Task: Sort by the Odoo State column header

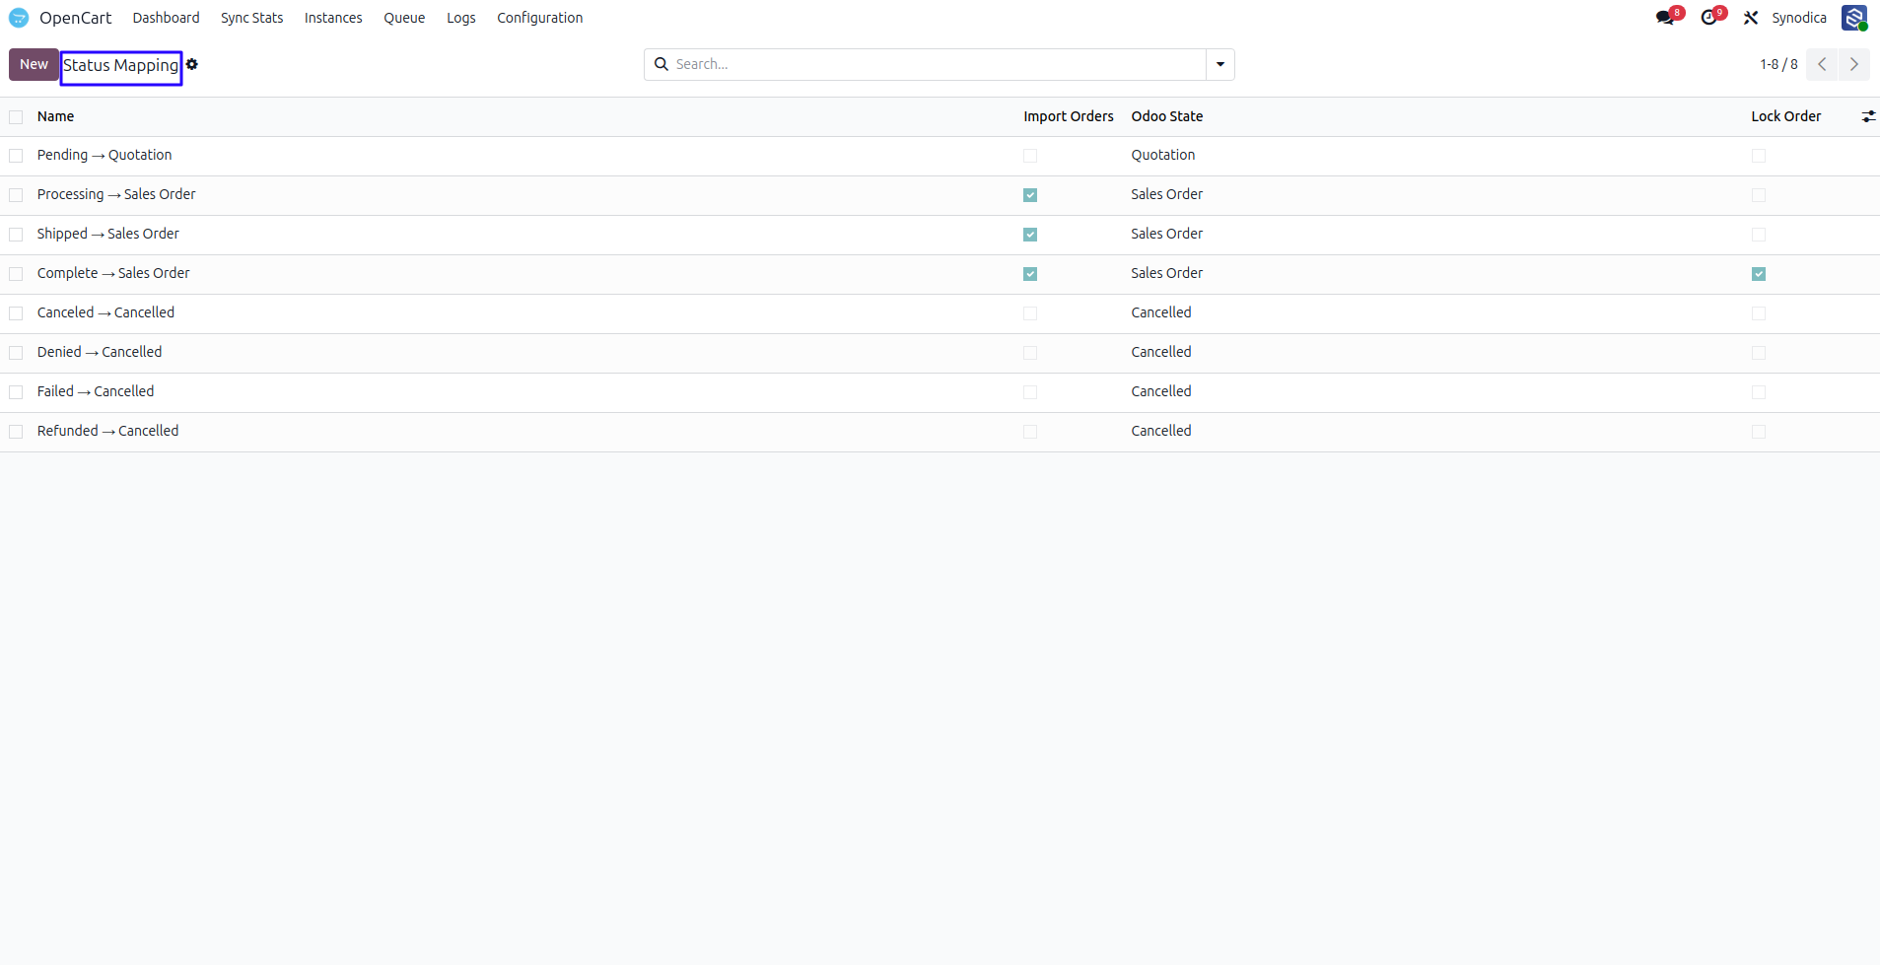Action: (x=1167, y=116)
